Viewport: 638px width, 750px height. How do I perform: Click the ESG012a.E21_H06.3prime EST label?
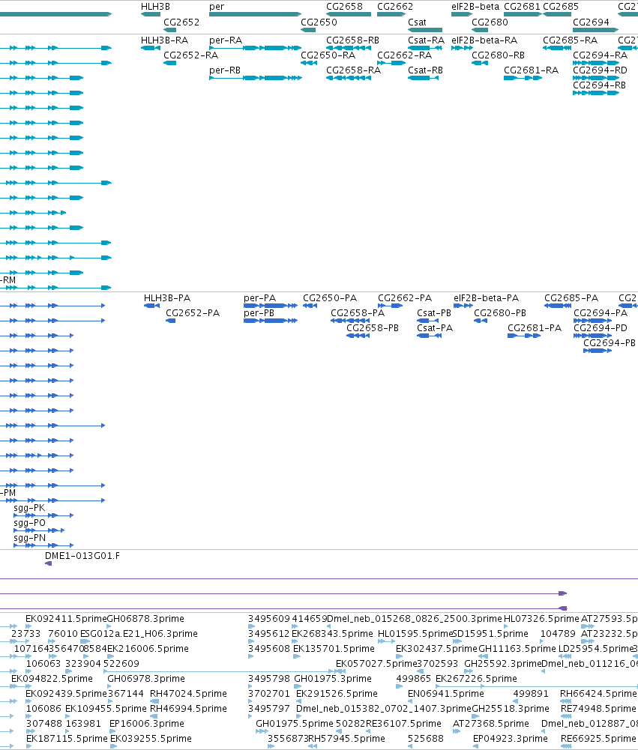[x=139, y=633]
